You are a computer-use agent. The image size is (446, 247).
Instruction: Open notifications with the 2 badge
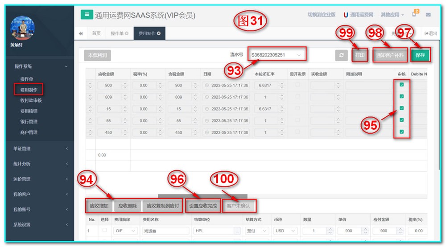coord(414,15)
